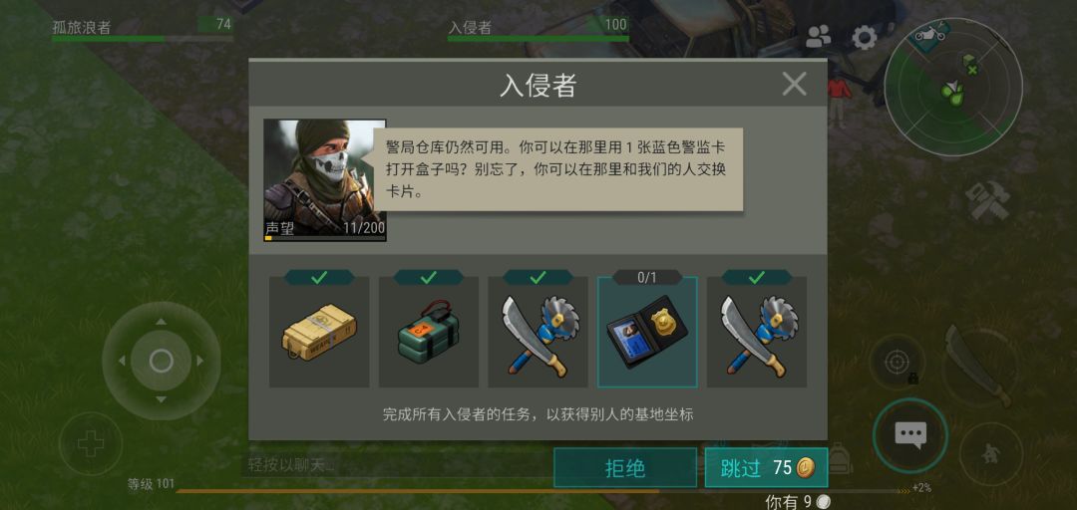1077x510 pixels.
Task: Select the last machete and saw mace item
Action: pyautogui.click(x=757, y=333)
